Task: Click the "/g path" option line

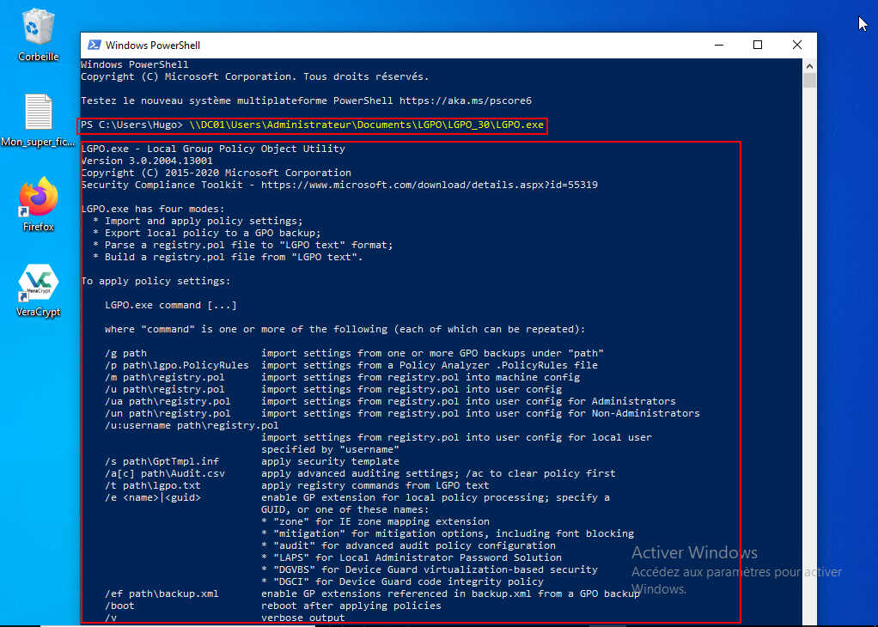Action: tap(125, 353)
